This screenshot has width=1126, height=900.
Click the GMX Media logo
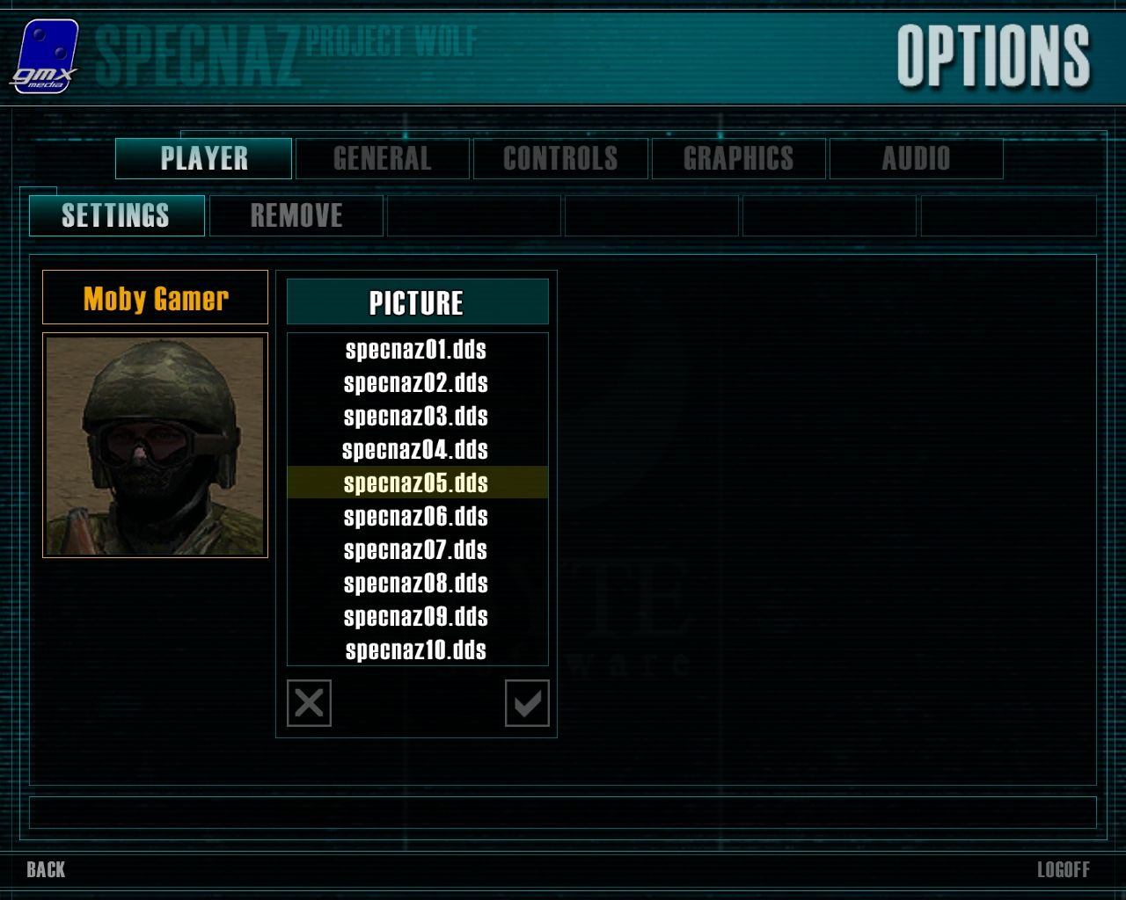(44, 55)
